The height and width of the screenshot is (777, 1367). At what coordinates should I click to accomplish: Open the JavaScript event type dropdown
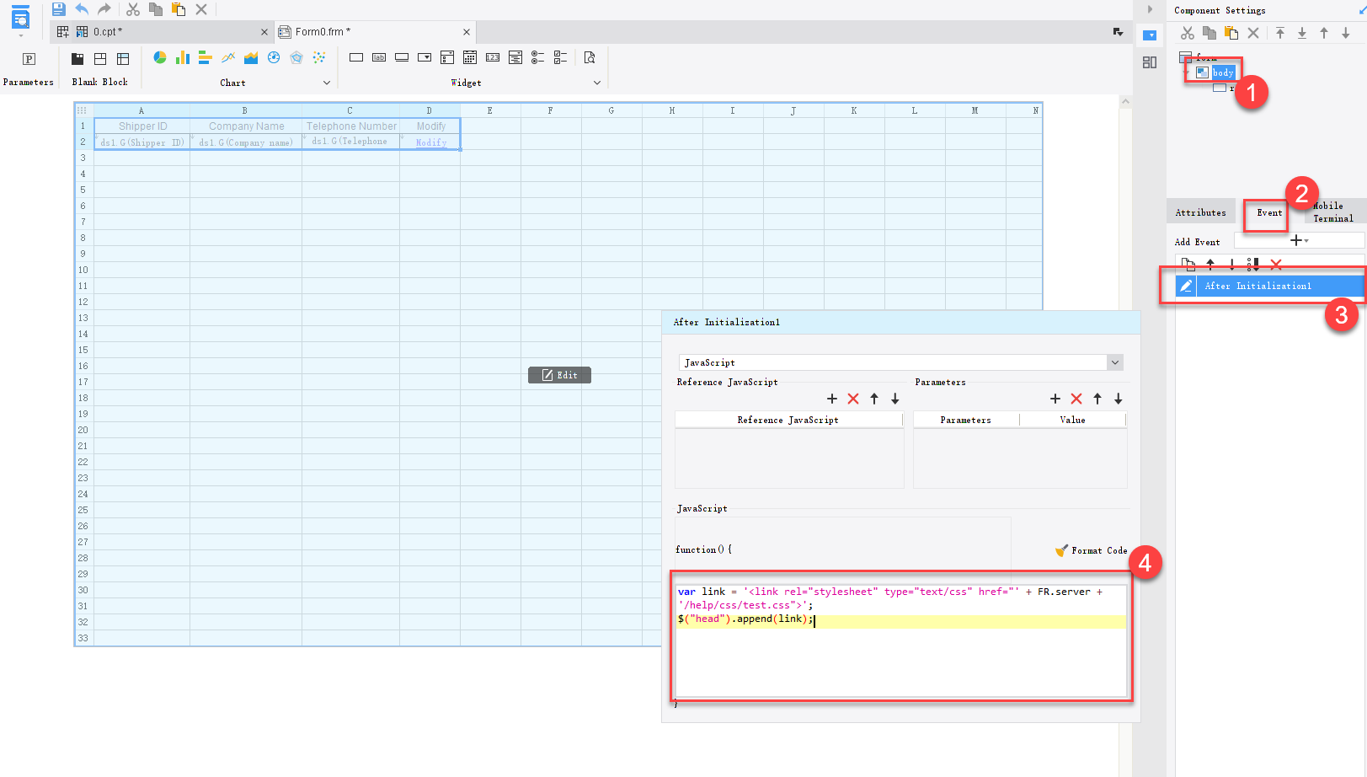click(x=1114, y=362)
